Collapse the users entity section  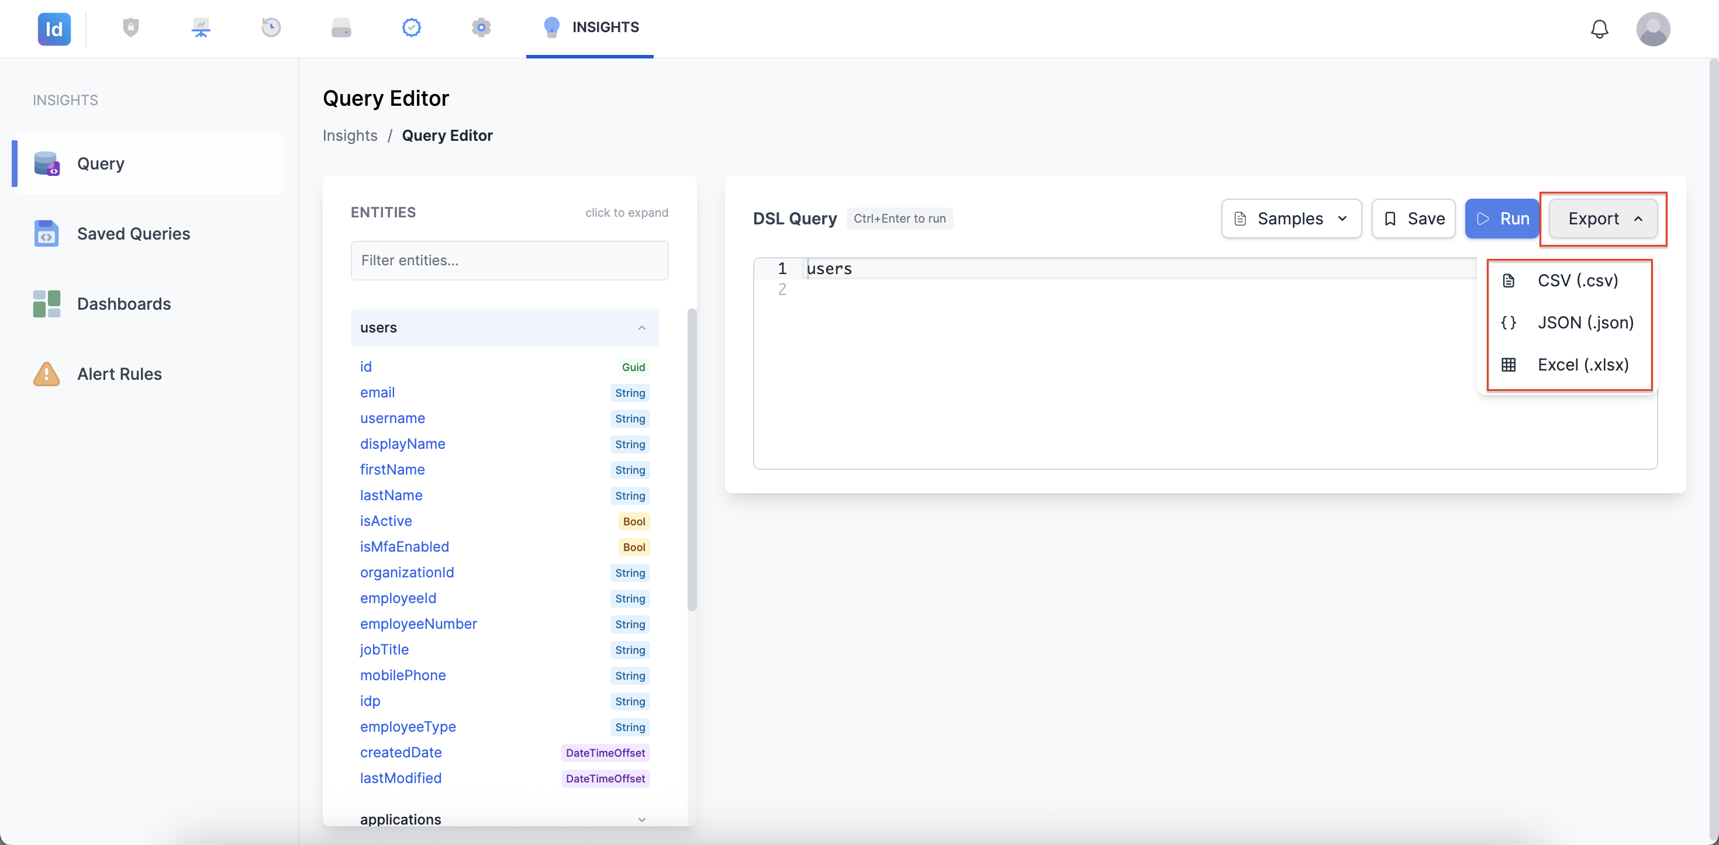pyautogui.click(x=505, y=327)
